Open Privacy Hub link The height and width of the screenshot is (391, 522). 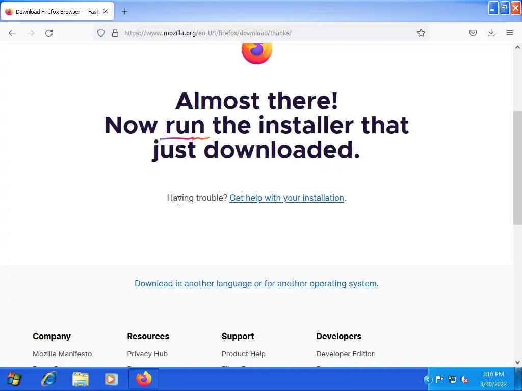point(147,354)
